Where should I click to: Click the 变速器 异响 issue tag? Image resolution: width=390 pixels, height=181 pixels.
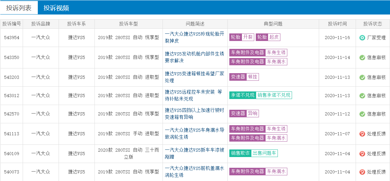pyautogui.click(x=244, y=114)
